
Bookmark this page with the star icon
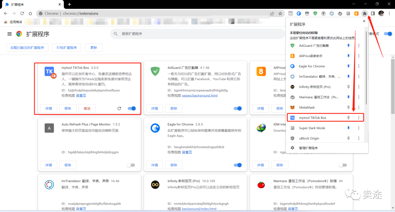tap(280, 14)
